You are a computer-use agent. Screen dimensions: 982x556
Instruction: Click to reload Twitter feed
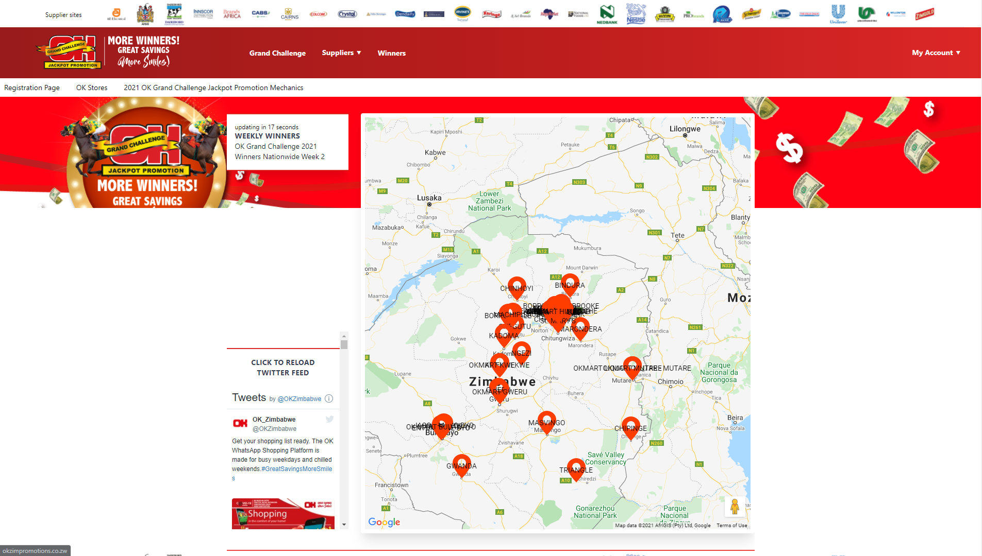tap(282, 368)
